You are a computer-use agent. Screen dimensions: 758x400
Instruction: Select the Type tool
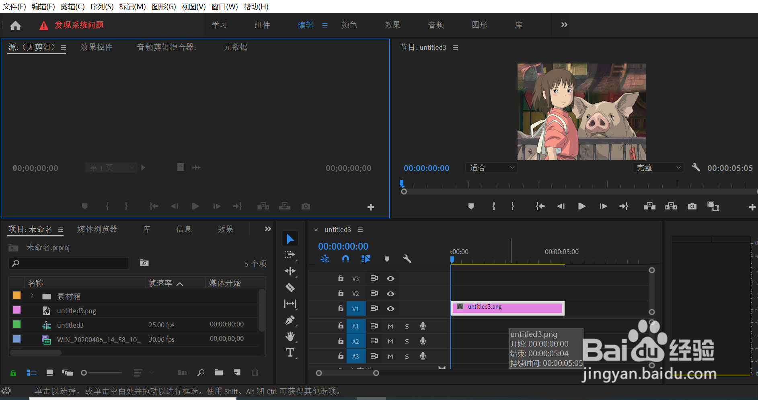290,353
